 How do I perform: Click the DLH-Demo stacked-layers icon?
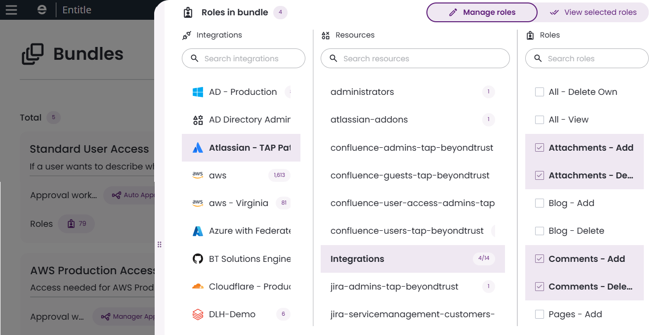point(197,314)
